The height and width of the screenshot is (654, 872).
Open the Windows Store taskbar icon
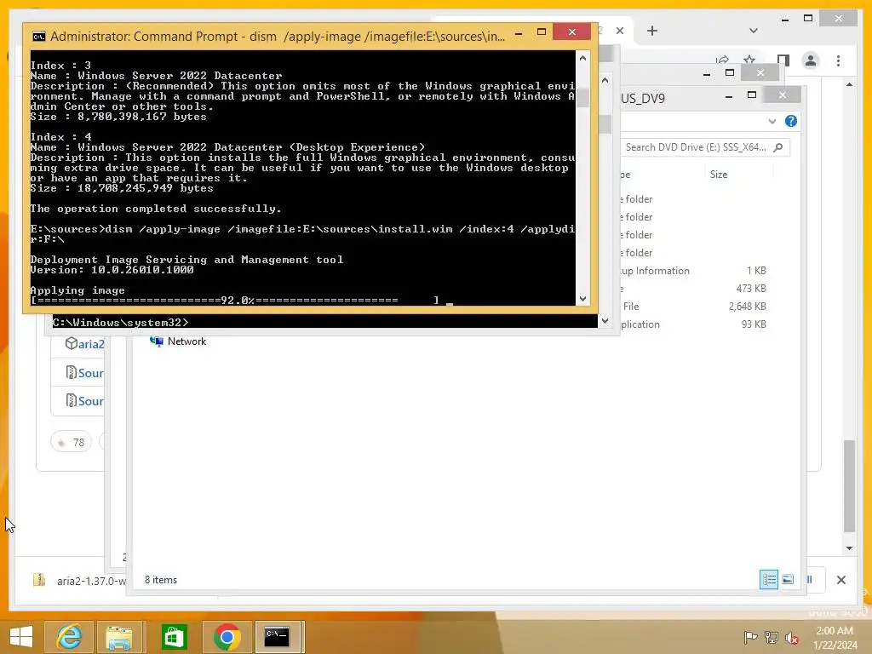[174, 637]
